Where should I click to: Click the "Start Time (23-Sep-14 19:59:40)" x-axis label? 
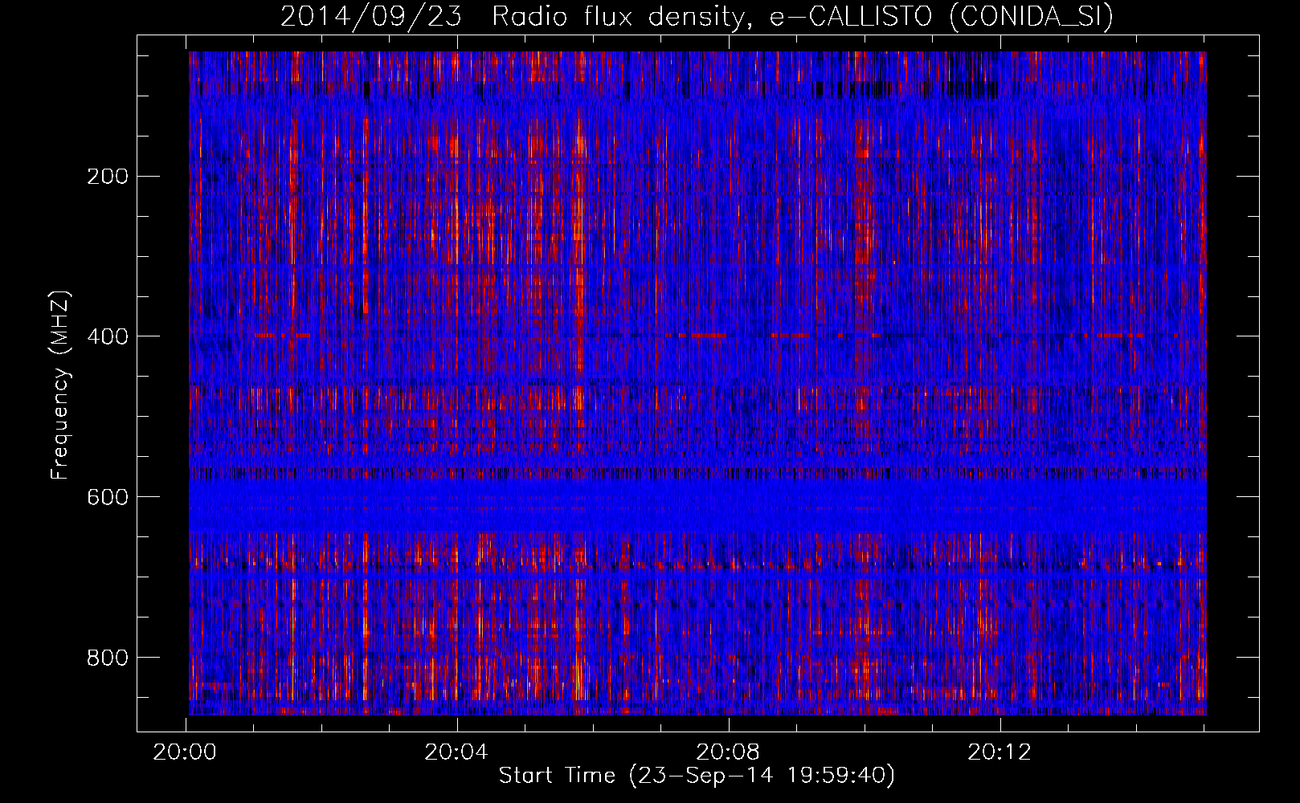coord(697,776)
